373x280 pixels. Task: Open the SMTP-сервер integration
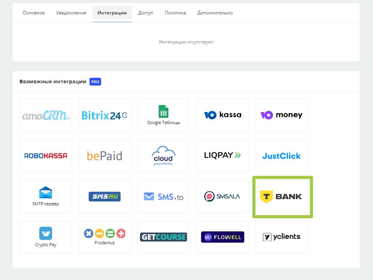pos(46,196)
